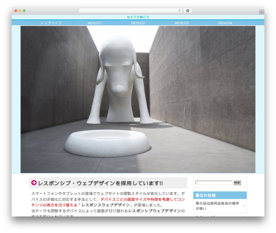This screenshot has width=276, height=233.
Task: Click the sidebar search text field
Action: [214, 182]
